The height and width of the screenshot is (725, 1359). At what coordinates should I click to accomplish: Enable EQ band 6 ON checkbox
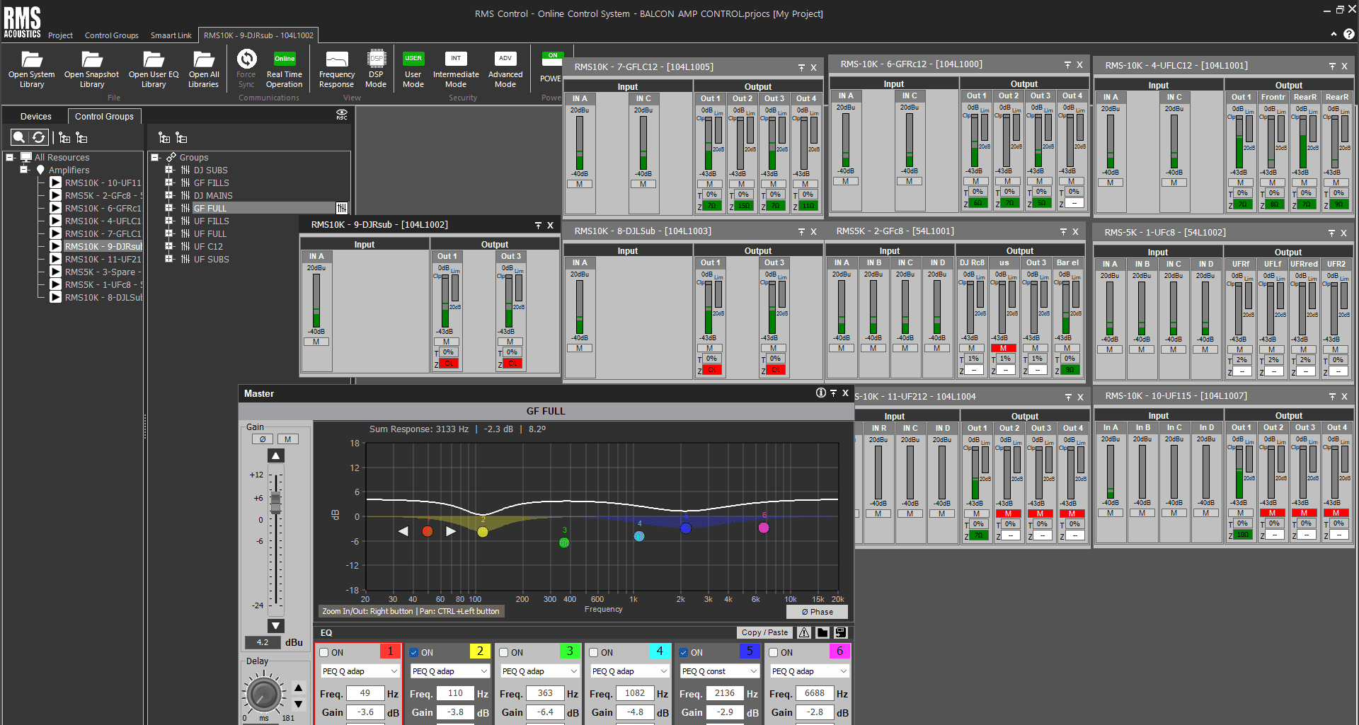(774, 652)
